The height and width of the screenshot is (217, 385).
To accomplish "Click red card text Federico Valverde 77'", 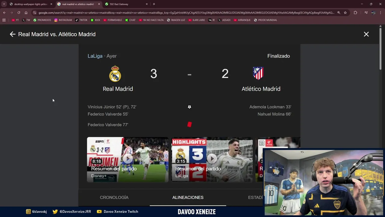I will tap(108, 125).
